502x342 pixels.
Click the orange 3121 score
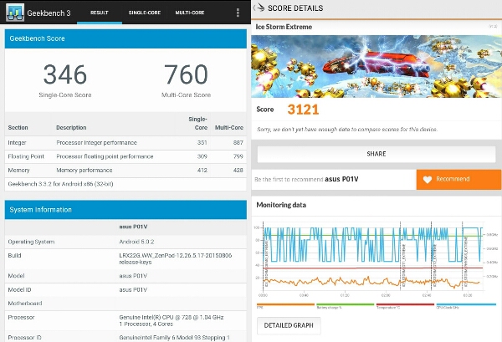click(303, 110)
